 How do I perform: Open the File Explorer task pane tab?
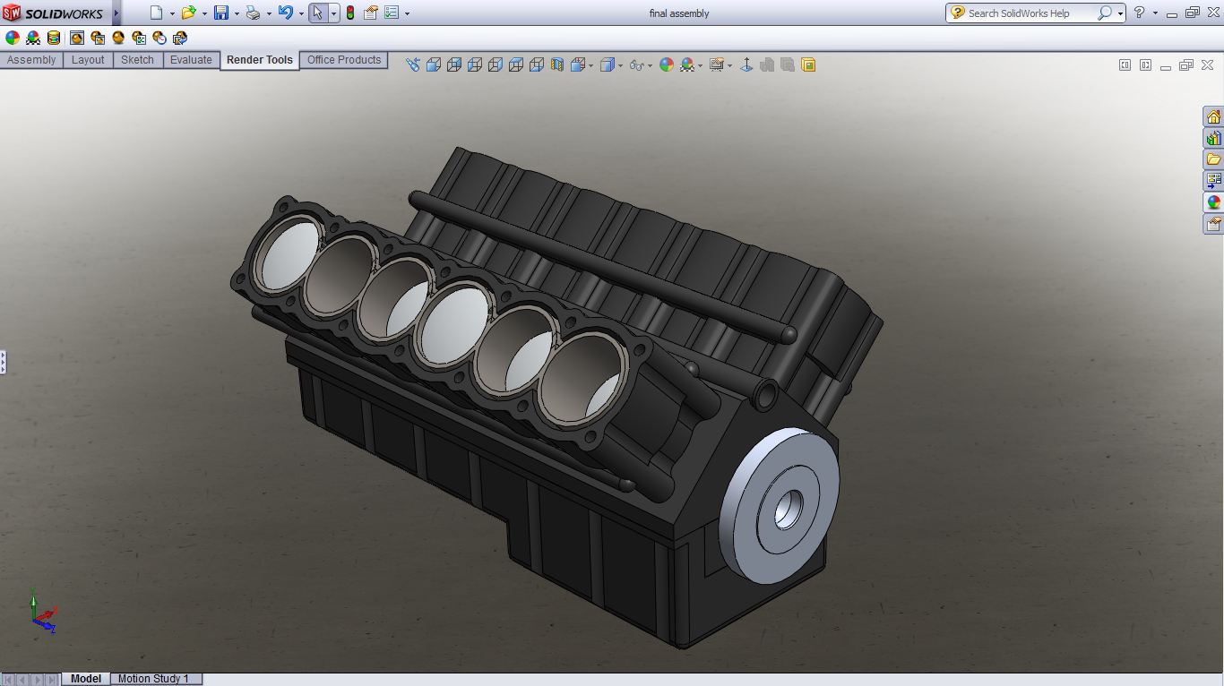(x=1213, y=159)
